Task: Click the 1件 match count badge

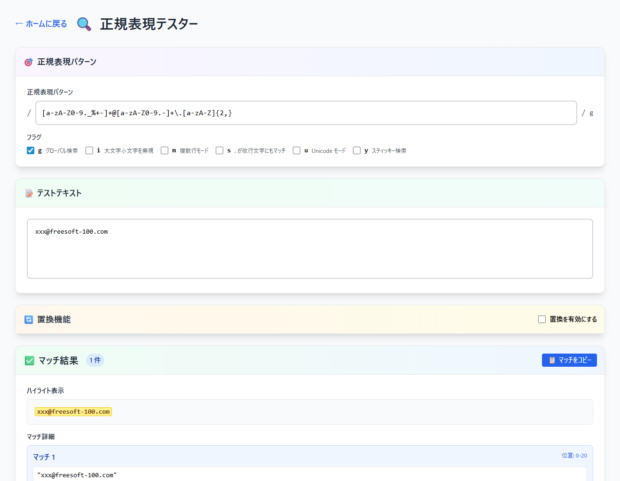Action: point(95,360)
